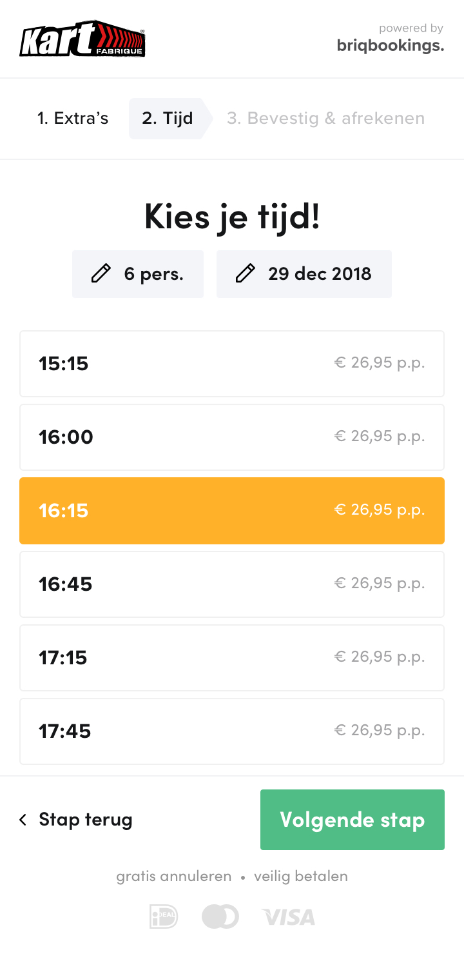
Task: Select the 2. Tijd step tab
Action: click(168, 119)
